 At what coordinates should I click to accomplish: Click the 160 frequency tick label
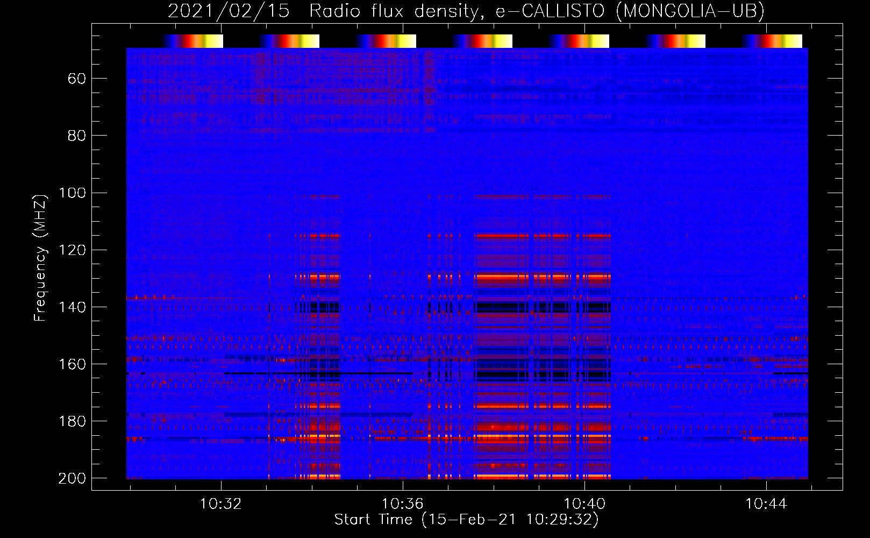pos(73,364)
